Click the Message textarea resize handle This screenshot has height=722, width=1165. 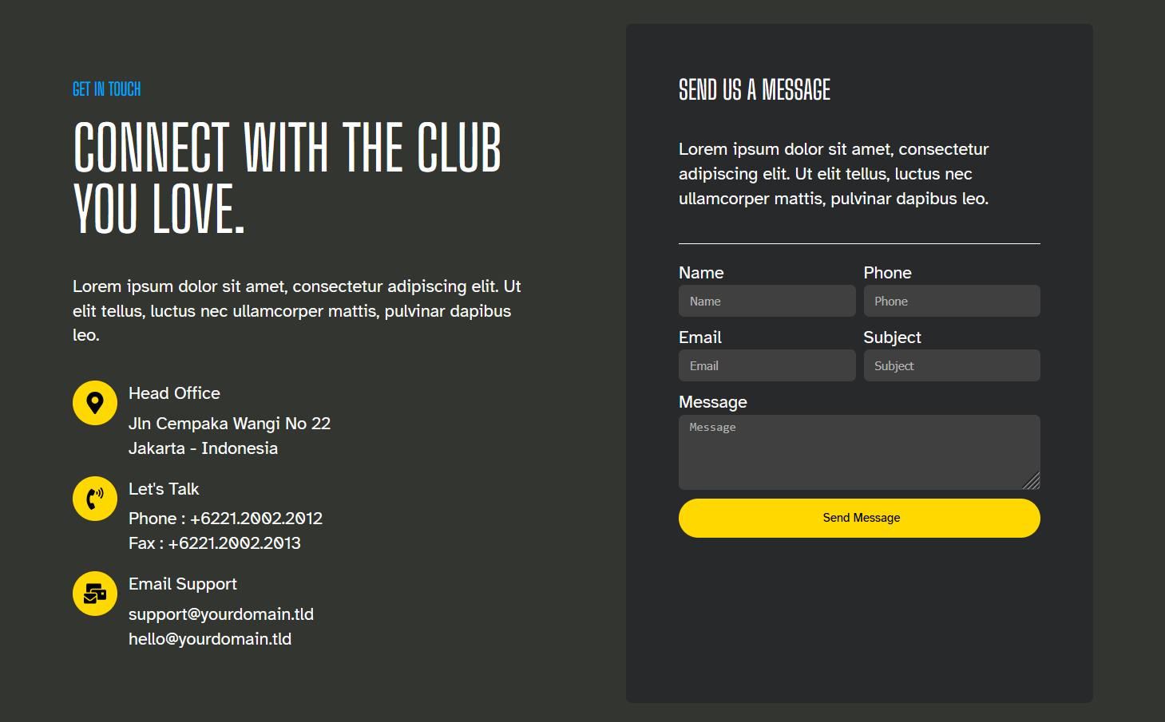[1032, 481]
